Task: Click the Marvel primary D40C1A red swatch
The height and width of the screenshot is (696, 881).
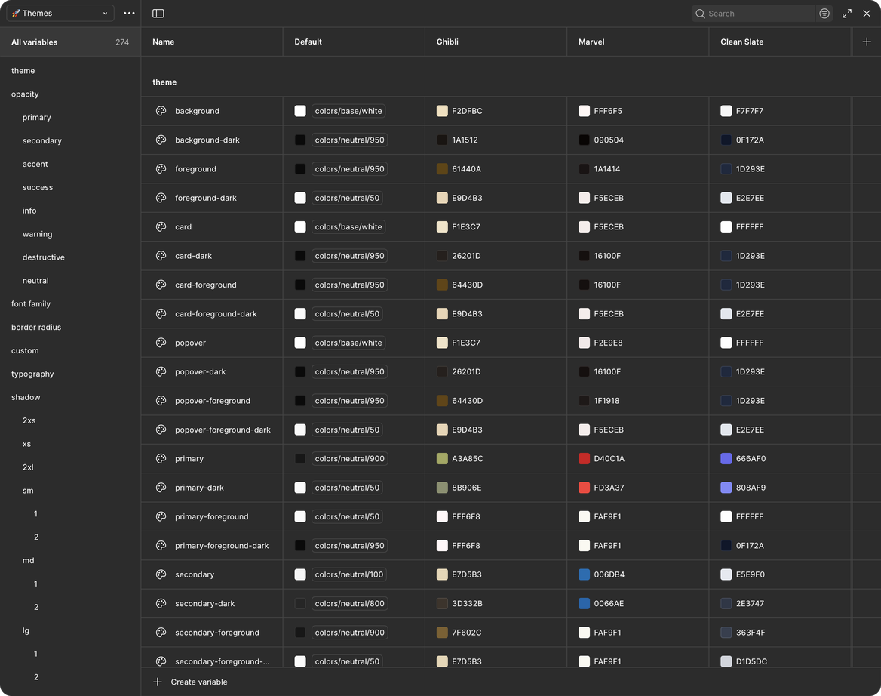Action: coord(584,459)
